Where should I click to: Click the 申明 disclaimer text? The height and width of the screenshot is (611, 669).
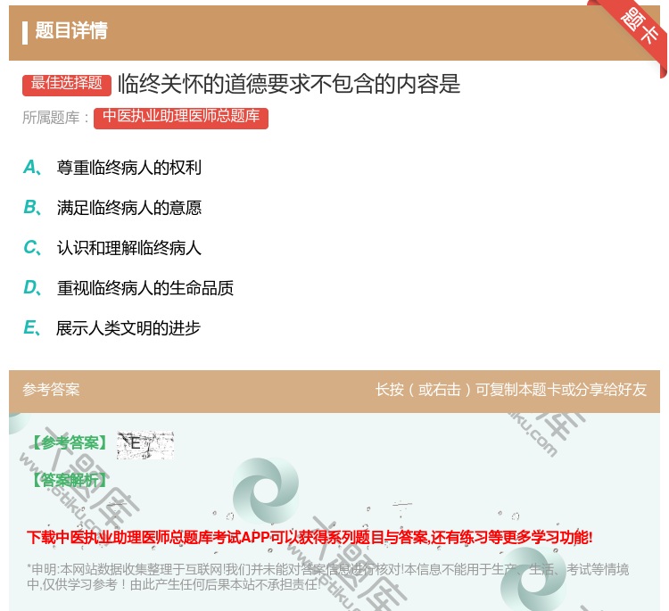pos(327,577)
